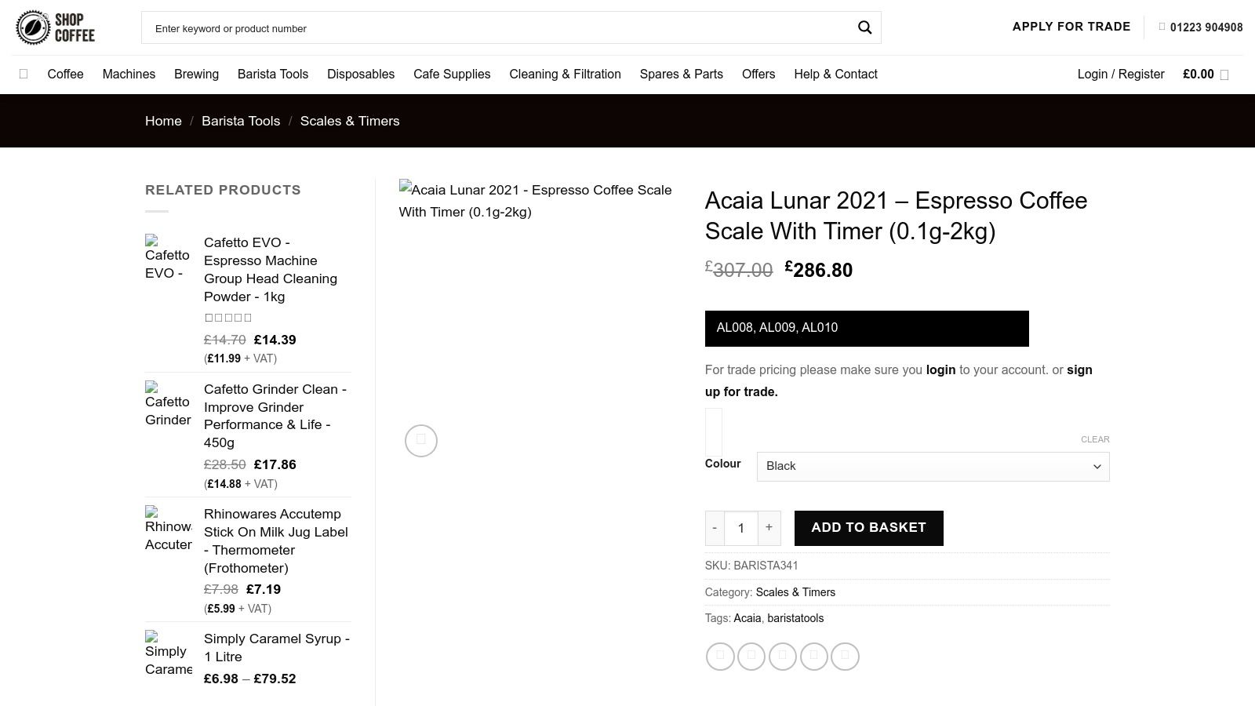The image size is (1255, 706).
Task: Click the second social share icon
Action: point(751,657)
